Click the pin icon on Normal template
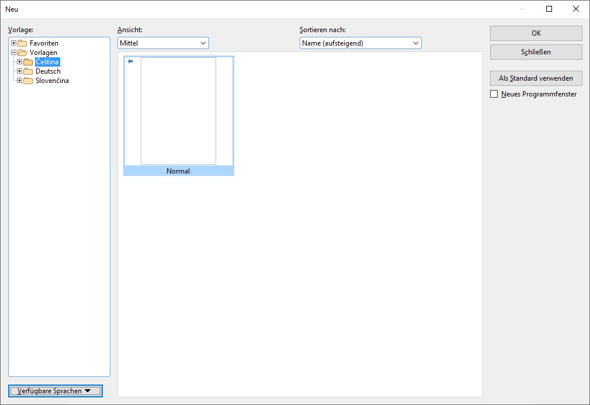Image resolution: width=590 pixels, height=405 pixels. (130, 61)
